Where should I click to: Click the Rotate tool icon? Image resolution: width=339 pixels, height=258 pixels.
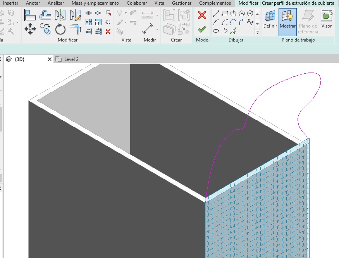tap(60, 29)
